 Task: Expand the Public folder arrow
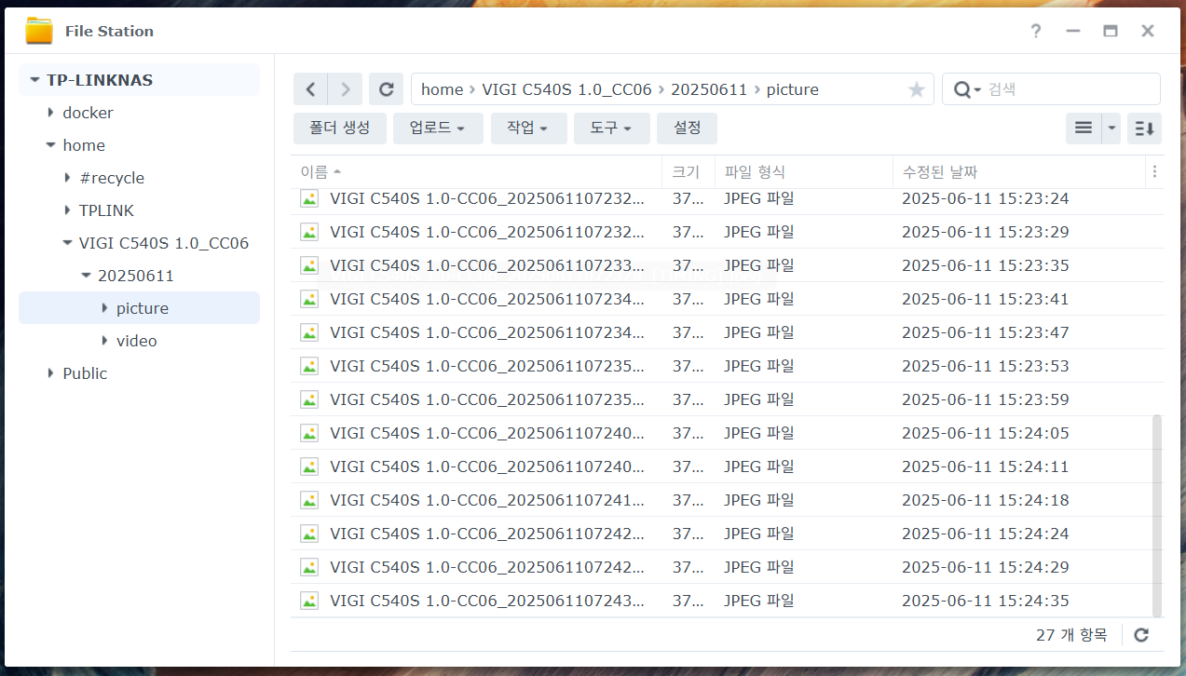point(50,373)
